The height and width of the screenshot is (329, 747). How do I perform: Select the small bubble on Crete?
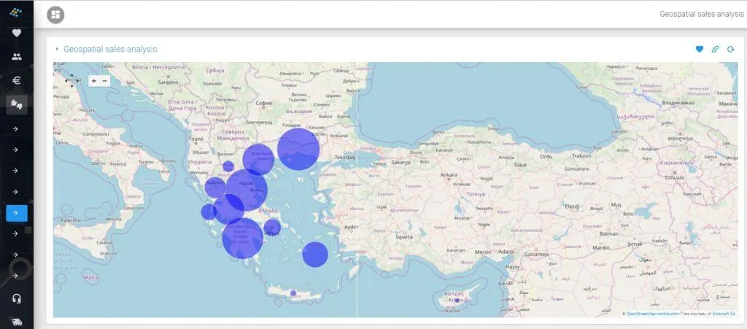pos(293,293)
